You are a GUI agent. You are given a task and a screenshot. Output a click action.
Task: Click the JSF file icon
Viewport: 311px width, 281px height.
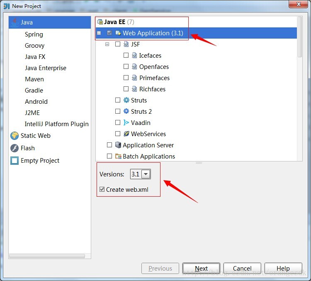[x=126, y=44]
